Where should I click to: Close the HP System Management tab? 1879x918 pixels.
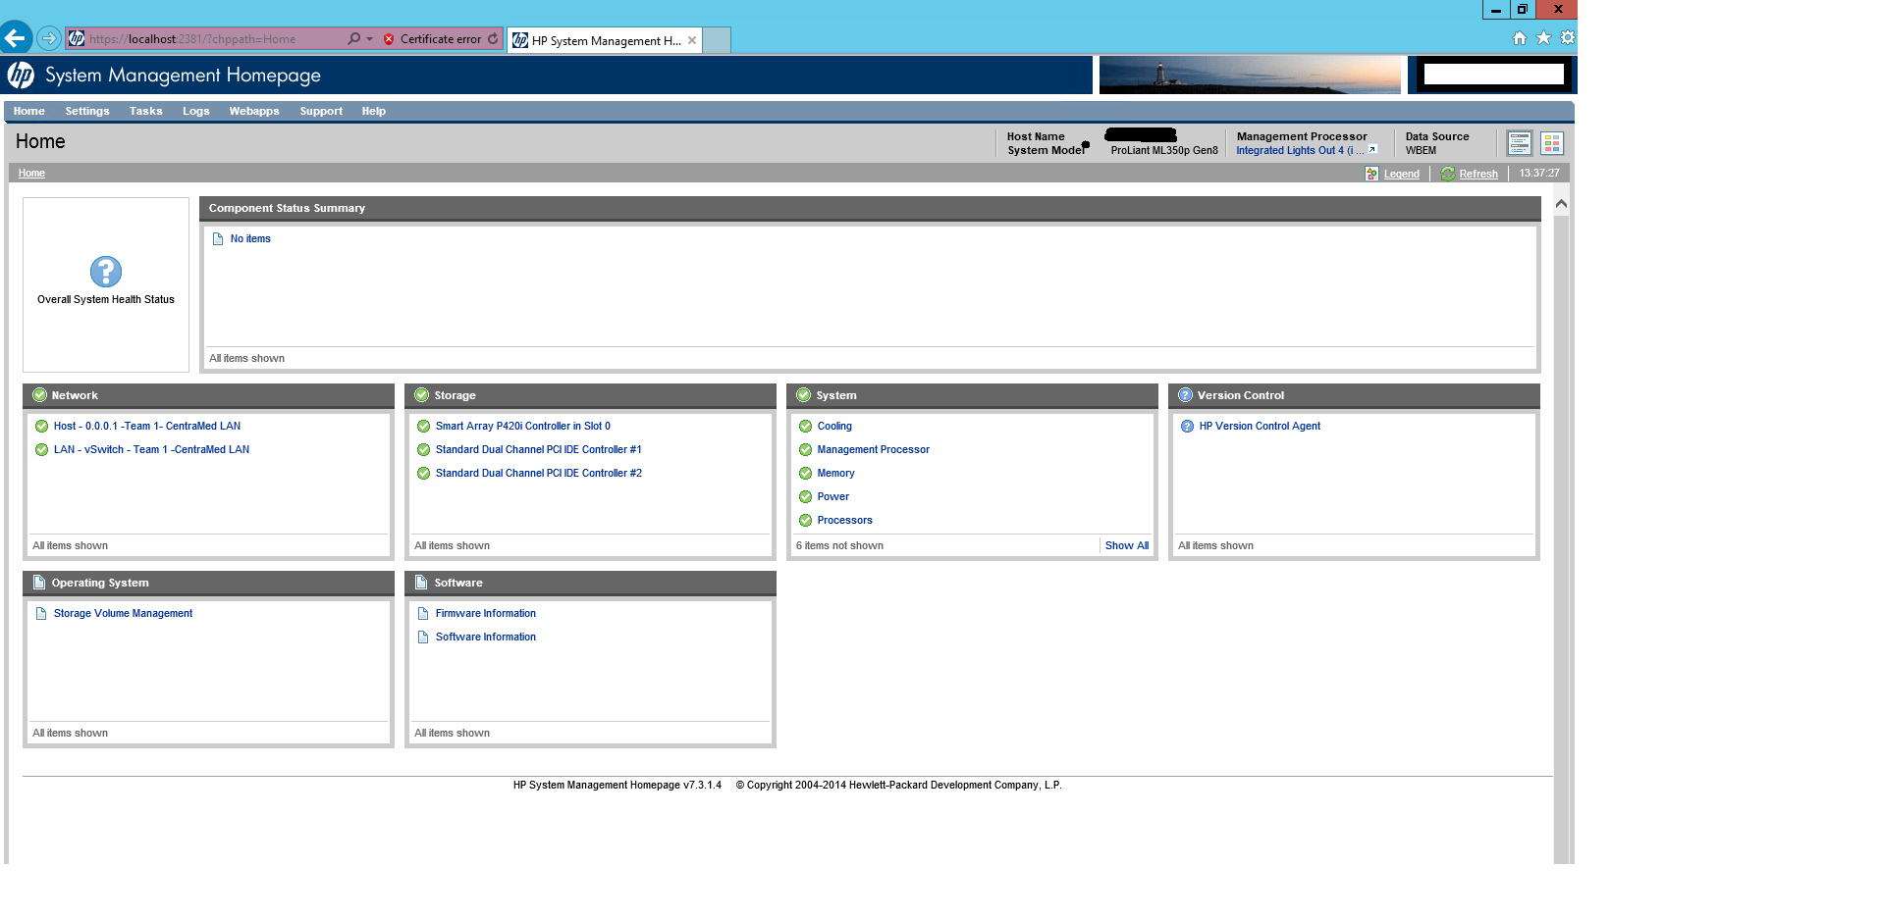point(692,40)
